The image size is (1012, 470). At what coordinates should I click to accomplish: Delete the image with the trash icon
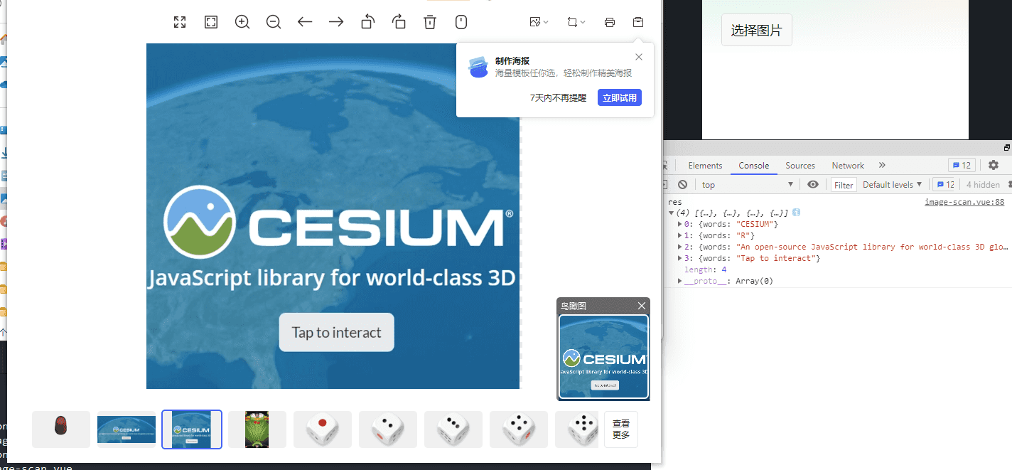[x=430, y=22]
